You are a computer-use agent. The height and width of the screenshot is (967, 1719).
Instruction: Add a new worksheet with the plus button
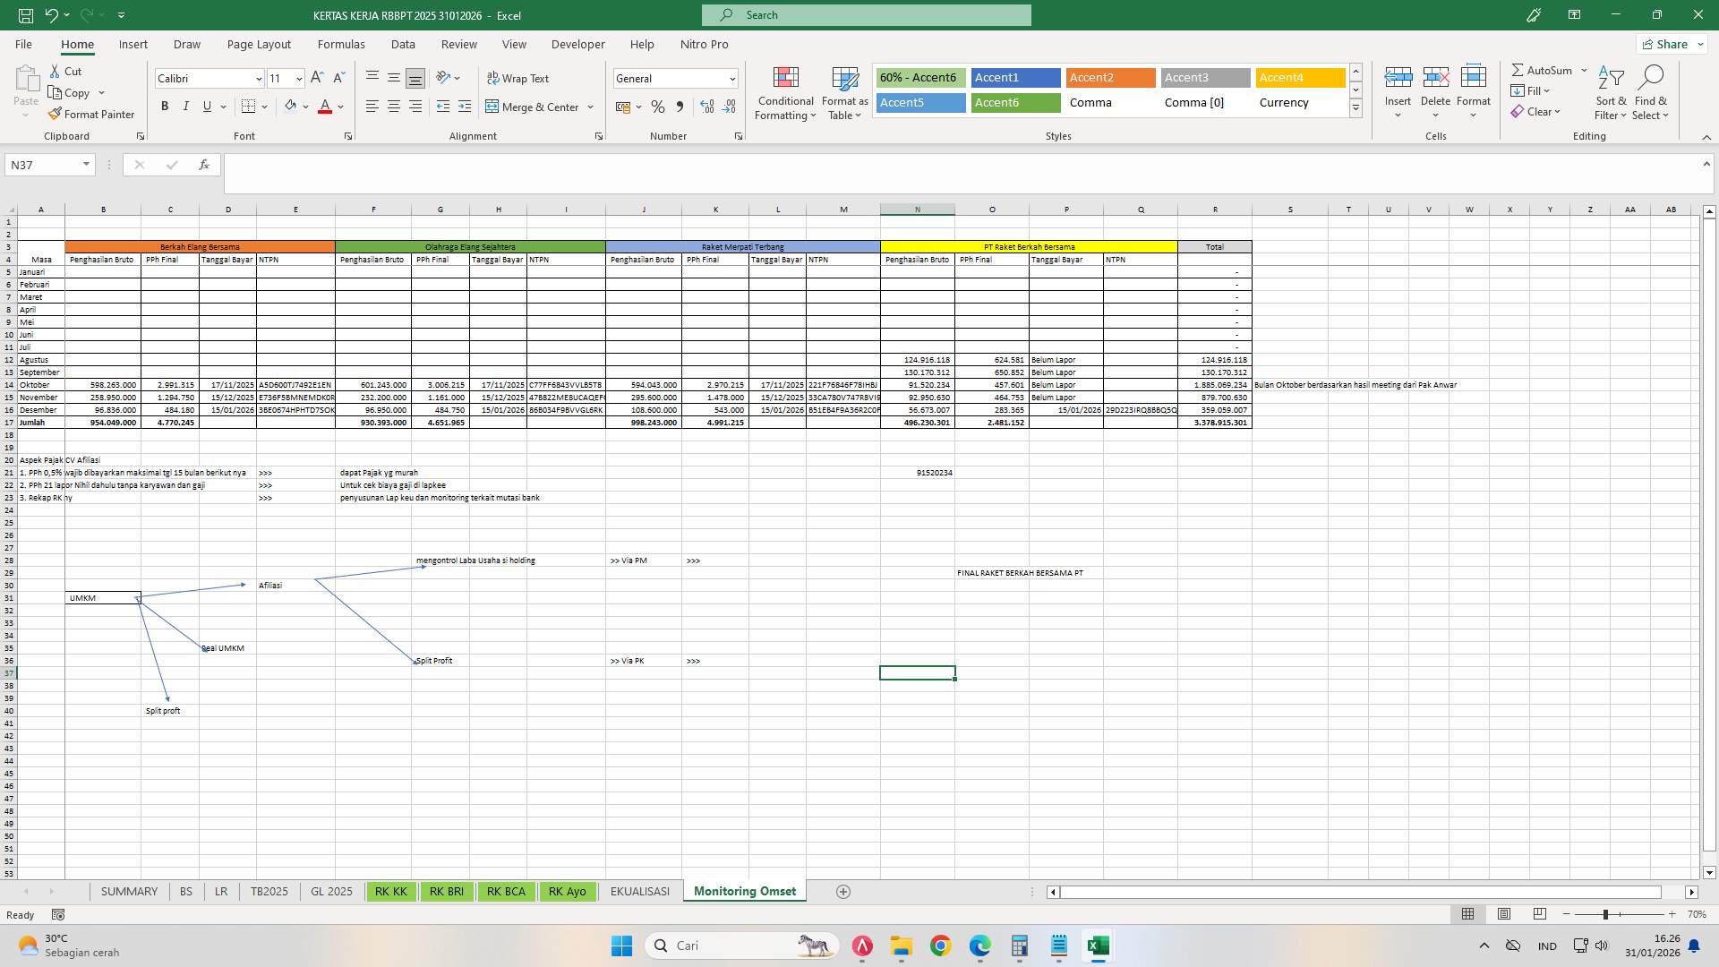[x=842, y=891]
